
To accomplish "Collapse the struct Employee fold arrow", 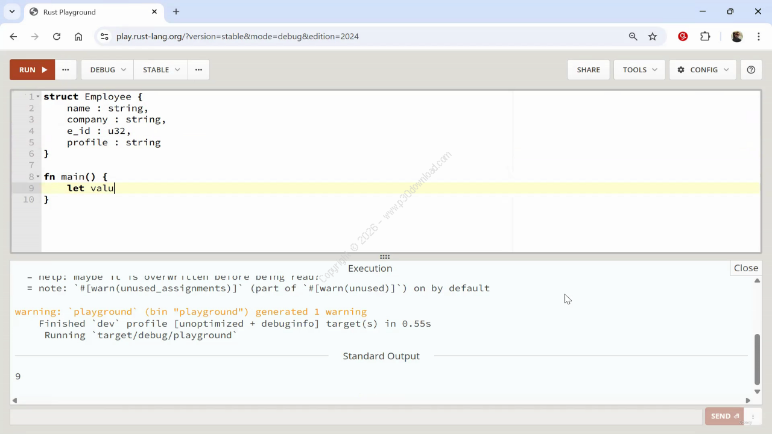I will (x=38, y=97).
